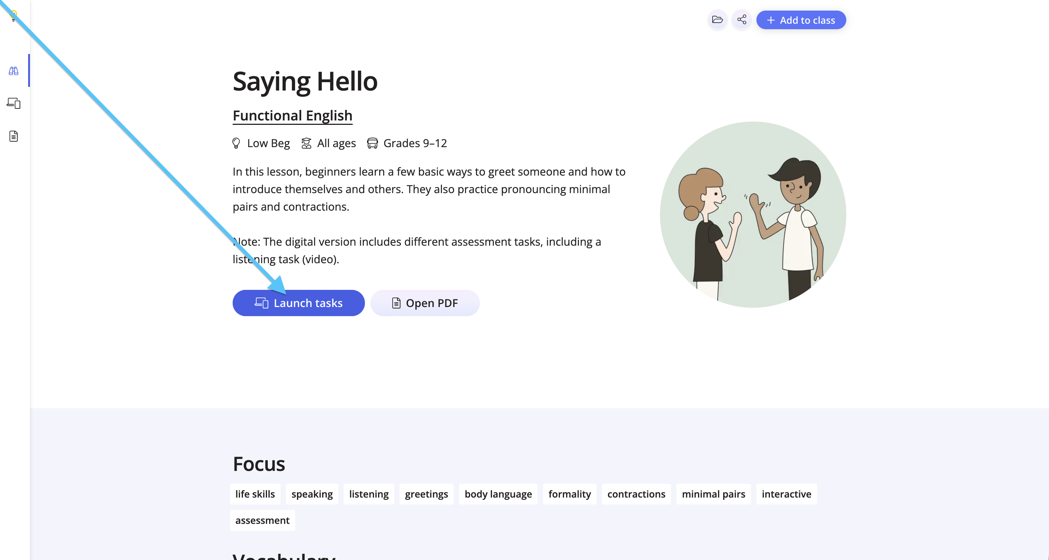Click the lightbulb logo icon at top left
The image size is (1049, 560).
click(14, 15)
